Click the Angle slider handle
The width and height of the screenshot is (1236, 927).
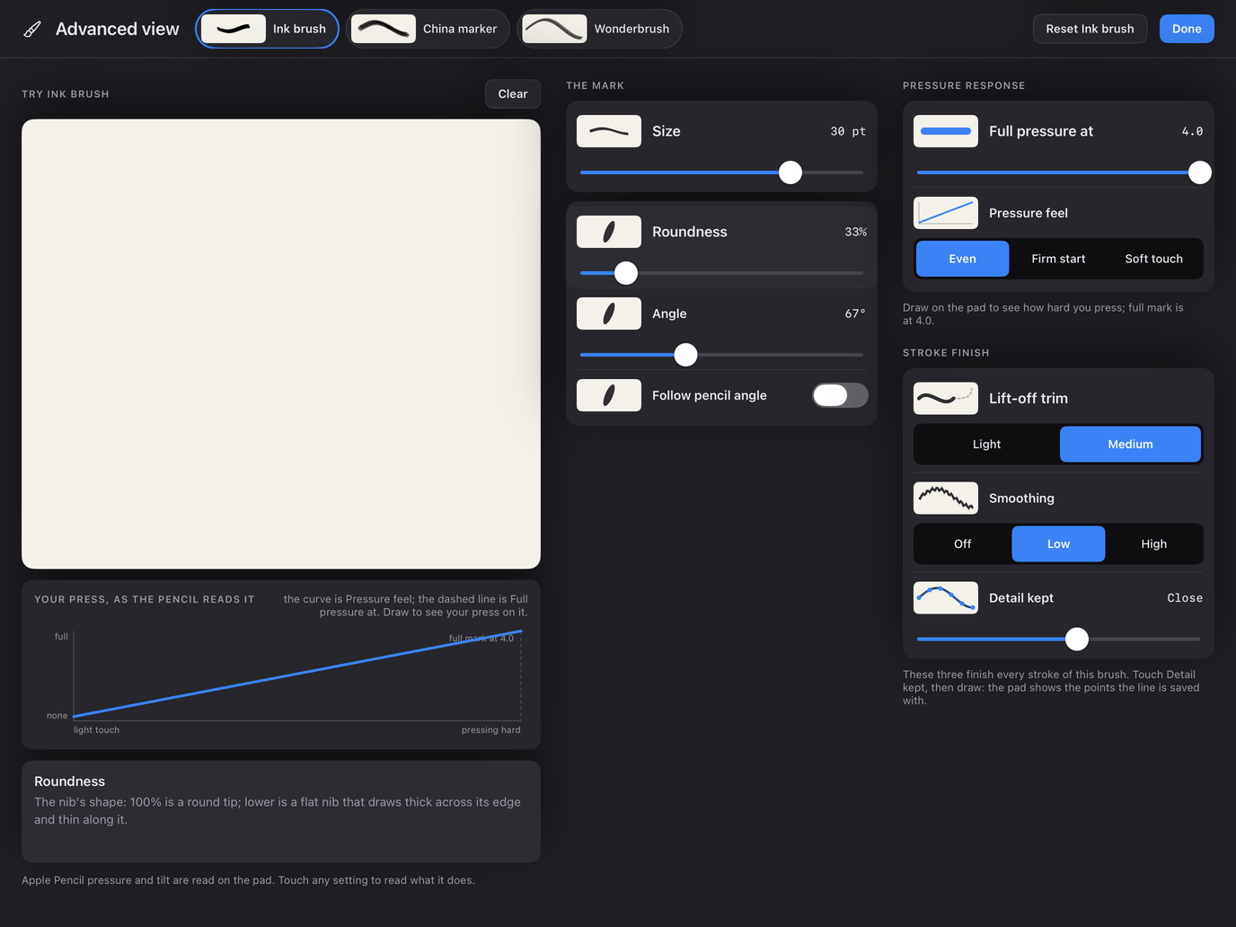[685, 354]
